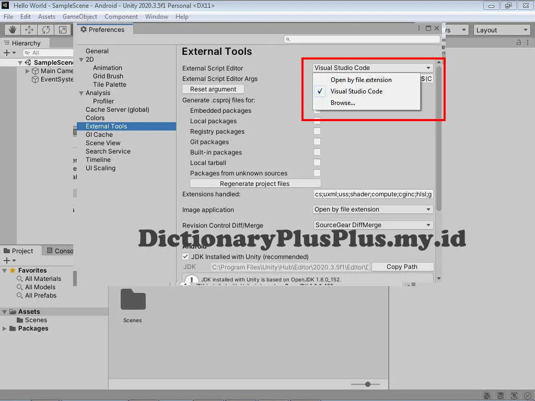Click the EventSystem cube icon
535x401 pixels.
click(35, 79)
